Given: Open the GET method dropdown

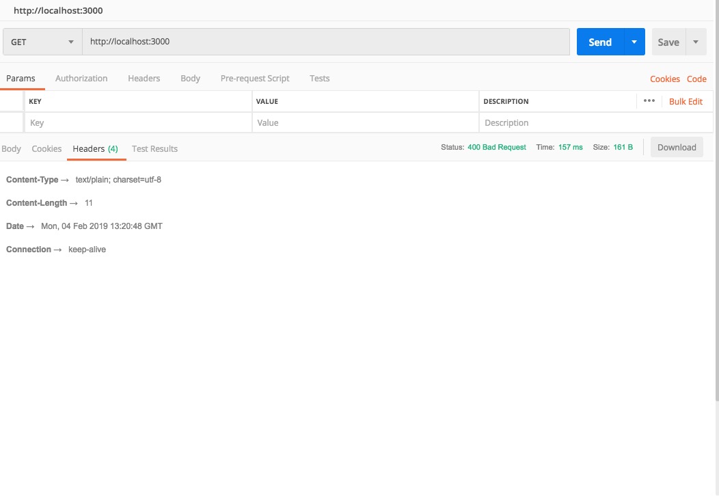Looking at the screenshot, I should point(41,42).
